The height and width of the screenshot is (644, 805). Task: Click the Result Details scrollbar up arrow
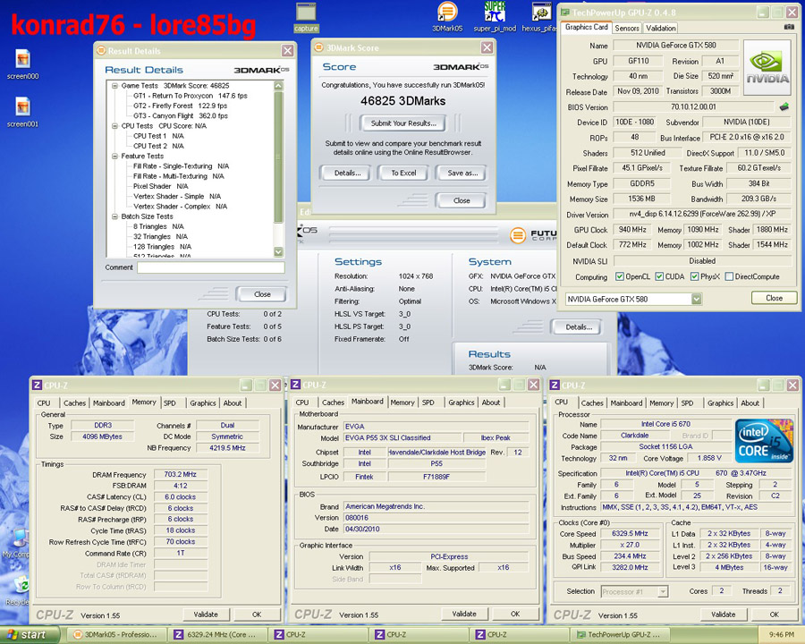[x=279, y=86]
